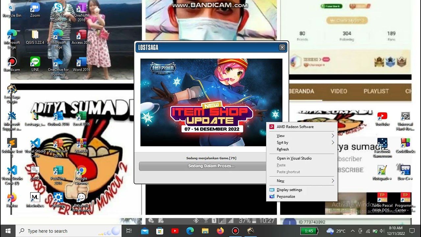Open the notification center icon
Screen dimensions: 421x237
coord(412,231)
